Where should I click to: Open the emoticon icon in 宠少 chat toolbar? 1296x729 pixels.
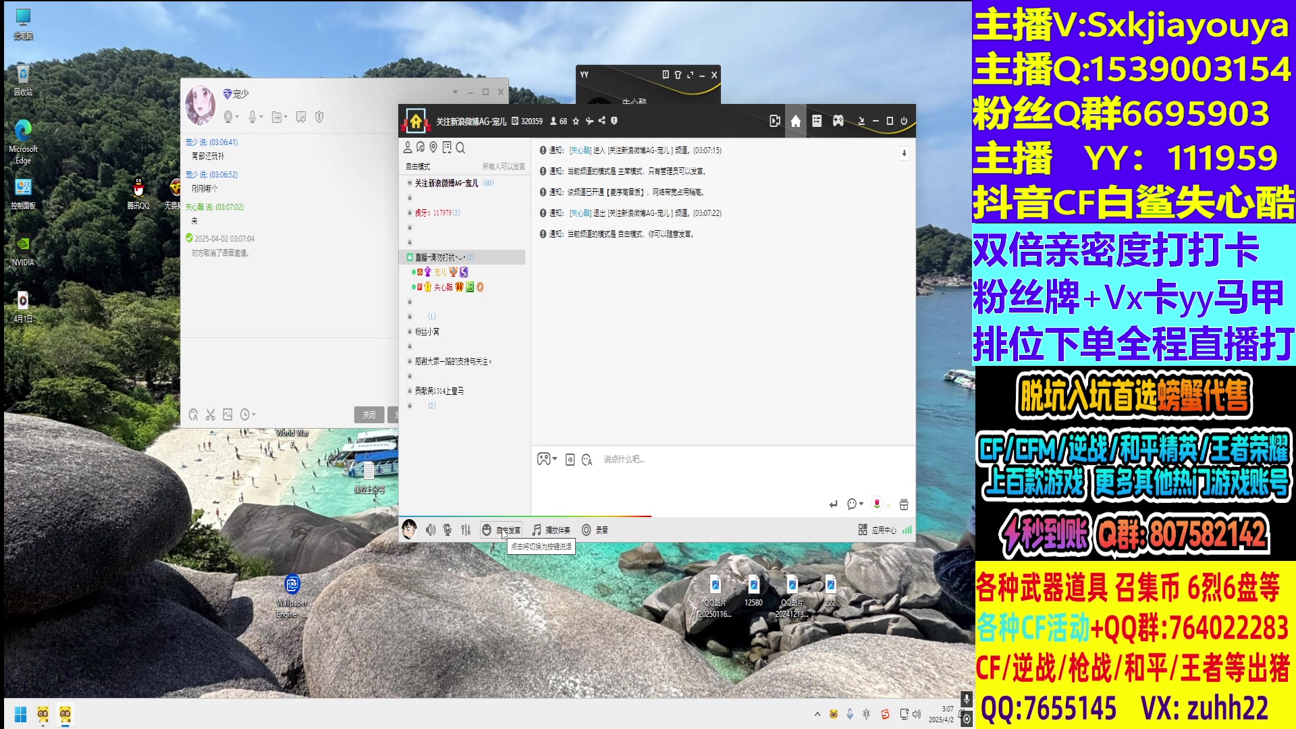coord(193,414)
